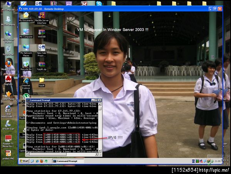
Task: Open uTorrent from the quick launch bar
Action: pos(46,161)
